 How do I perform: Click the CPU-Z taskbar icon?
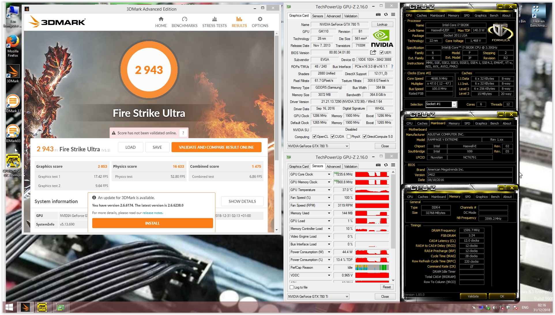[x=42, y=307]
